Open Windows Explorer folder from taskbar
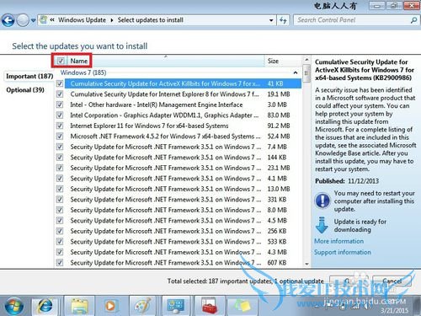The width and height of the screenshot is (421, 316). [80, 306]
